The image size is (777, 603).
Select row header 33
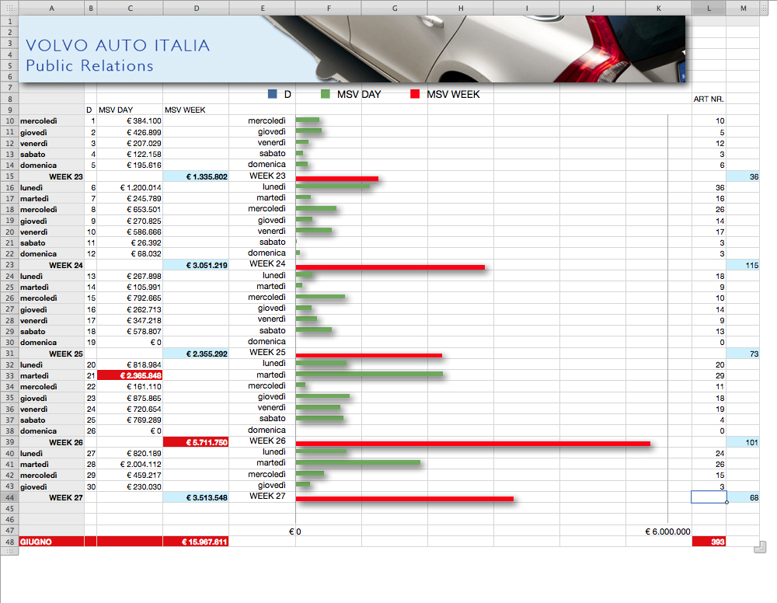(x=9, y=375)
